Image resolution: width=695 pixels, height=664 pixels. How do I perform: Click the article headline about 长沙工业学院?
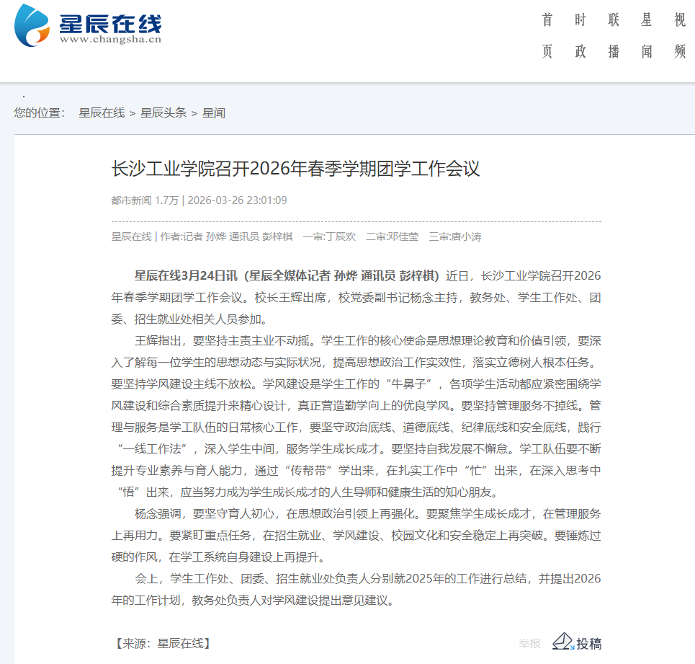[x=295, y=169]
